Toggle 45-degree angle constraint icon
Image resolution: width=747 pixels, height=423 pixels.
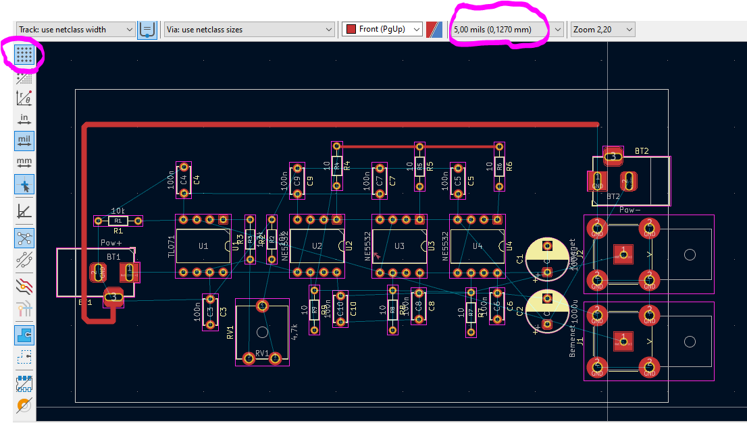tap(24, 210)
